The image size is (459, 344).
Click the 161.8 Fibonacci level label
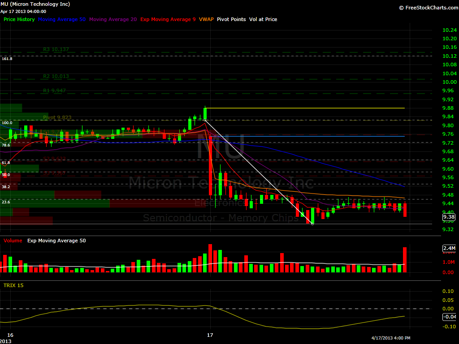tap(7, 59)
